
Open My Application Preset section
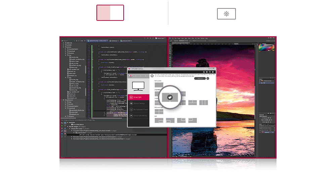click(138, 109)
